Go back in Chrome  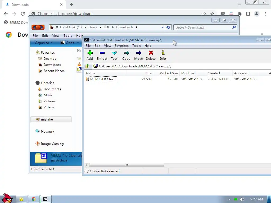6,14
